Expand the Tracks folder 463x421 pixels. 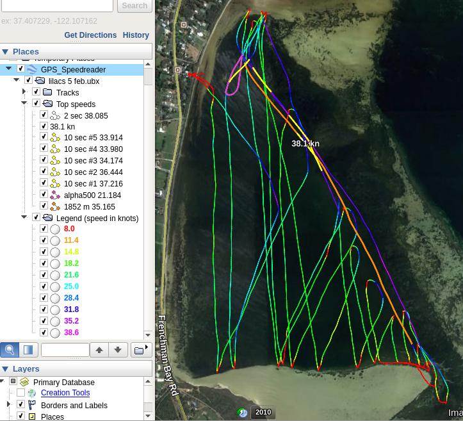[24, 92]
